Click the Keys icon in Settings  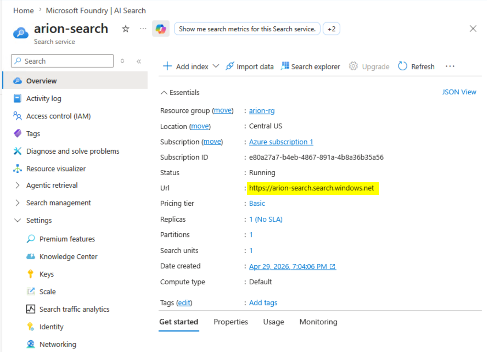tap(30, 274)
